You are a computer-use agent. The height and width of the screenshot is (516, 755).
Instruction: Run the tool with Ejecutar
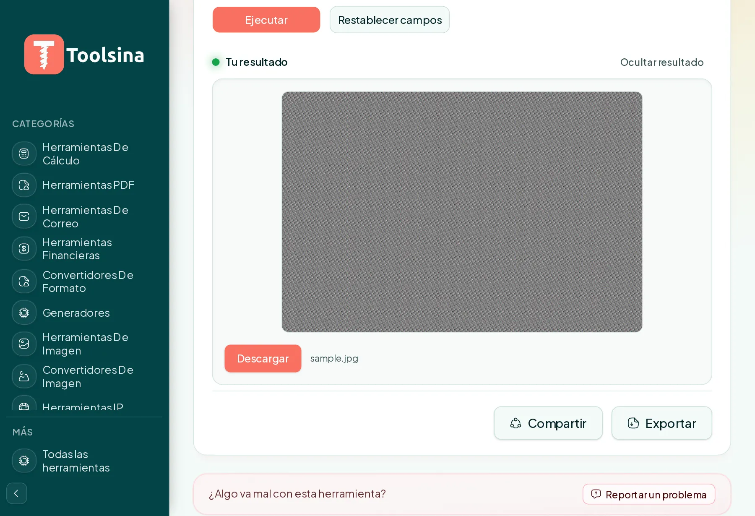coord(266,20)
